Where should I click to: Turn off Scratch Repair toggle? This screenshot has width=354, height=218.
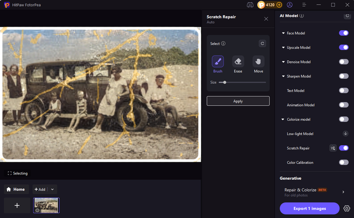point(344,148)
